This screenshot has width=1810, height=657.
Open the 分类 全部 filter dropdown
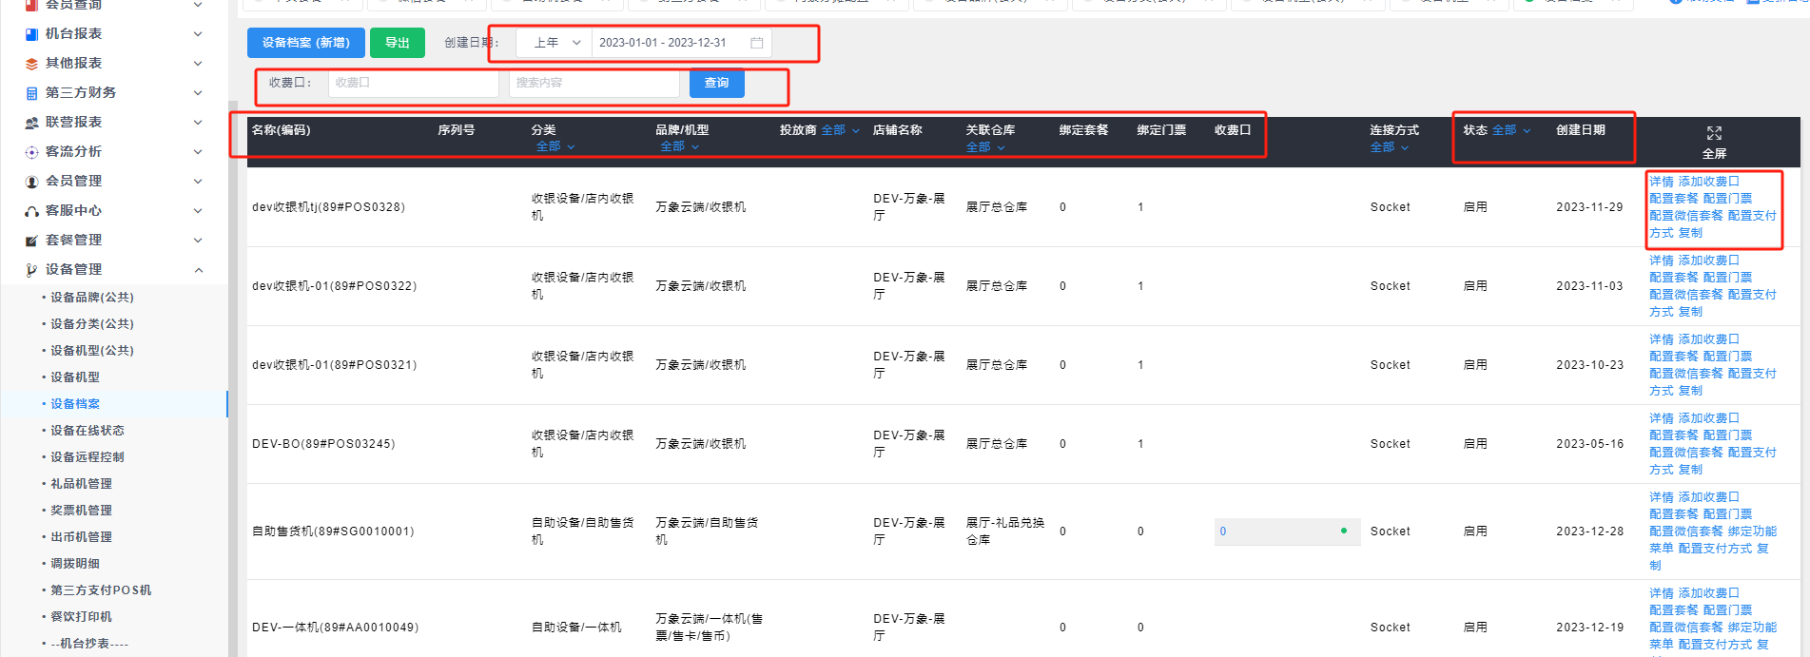tap(555, 146)
